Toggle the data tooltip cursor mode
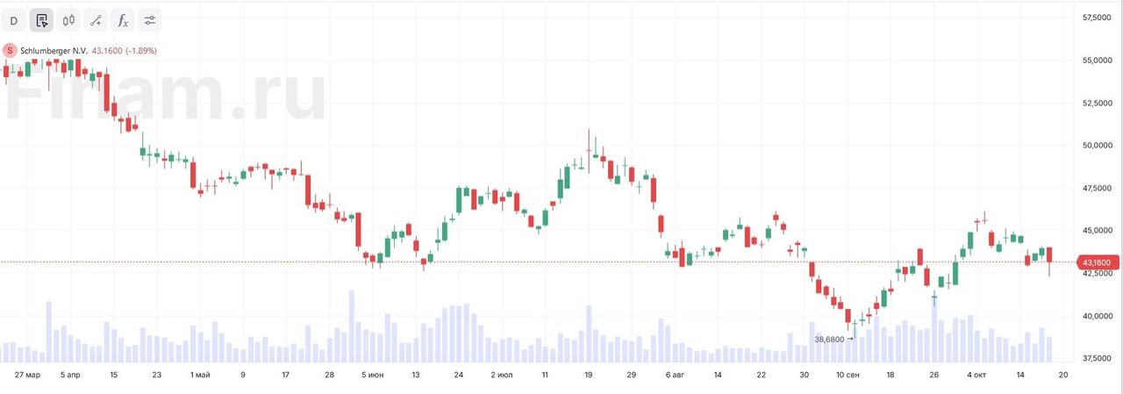The width and height of the screenshot is (1123, 394). [x=41, y=20]
